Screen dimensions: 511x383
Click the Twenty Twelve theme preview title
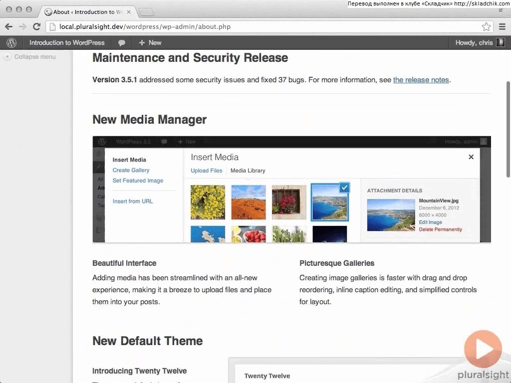pyautogui.click(x=267, y=376)
